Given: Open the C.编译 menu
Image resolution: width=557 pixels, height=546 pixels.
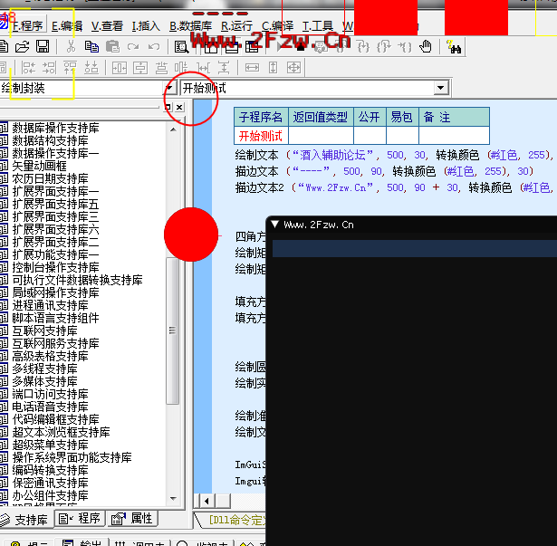Looking at the screenshot, I should (x=277, y=26).
